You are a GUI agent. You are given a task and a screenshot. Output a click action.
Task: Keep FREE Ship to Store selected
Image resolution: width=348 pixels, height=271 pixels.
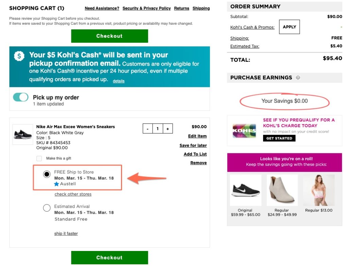click(x=47, y=174)
